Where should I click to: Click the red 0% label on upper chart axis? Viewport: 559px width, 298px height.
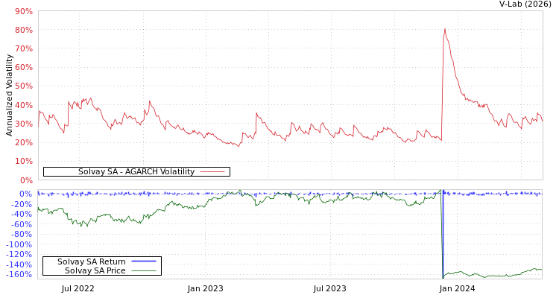point(25,180)
